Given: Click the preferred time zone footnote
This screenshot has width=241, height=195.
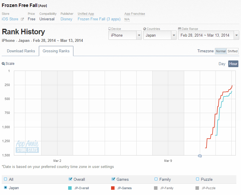Looking at the screenshot, I should click(58, 167).
